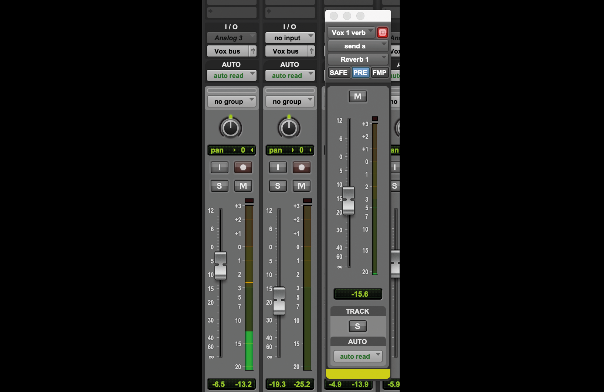This screenshot has width=604, height=392.
Task: Open second channel Vox bus output selector
Action: click(x=286, y=51)
